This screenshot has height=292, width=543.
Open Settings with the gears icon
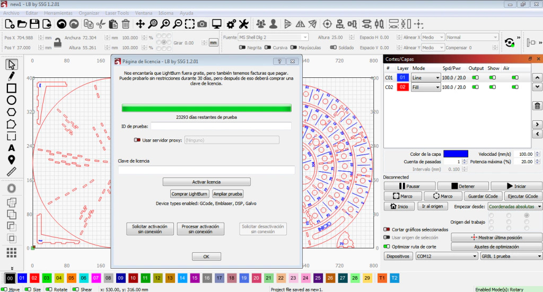coord(231,24)
